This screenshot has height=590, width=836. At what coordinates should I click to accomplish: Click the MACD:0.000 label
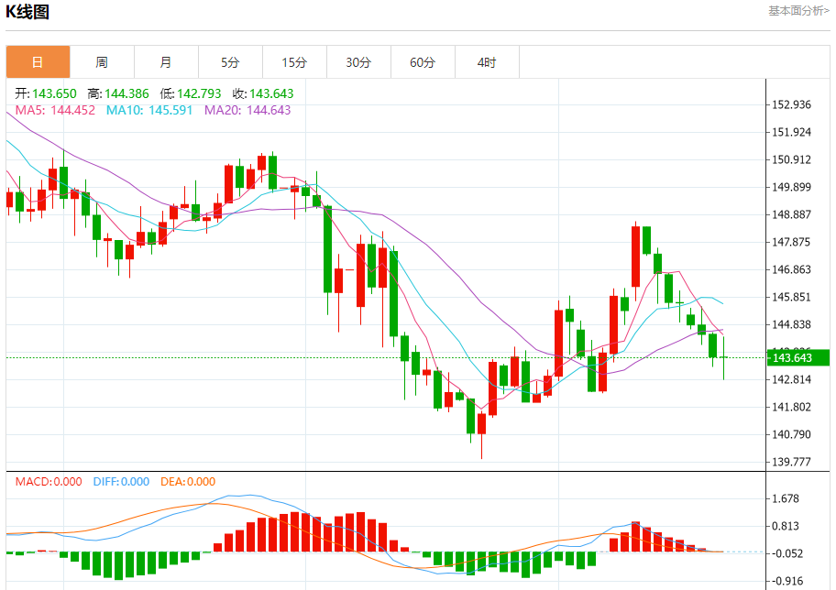click(x=49, y=482)
